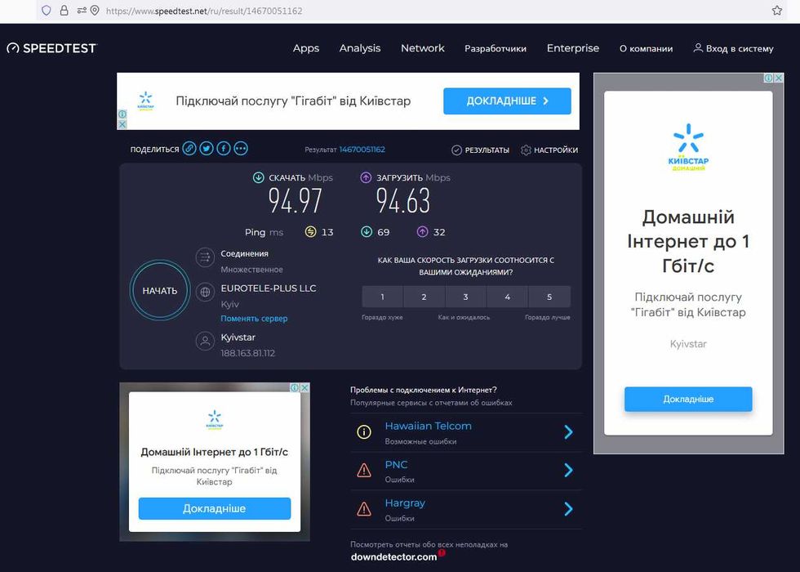Rate speed expectation as 2

click(424, 297)
